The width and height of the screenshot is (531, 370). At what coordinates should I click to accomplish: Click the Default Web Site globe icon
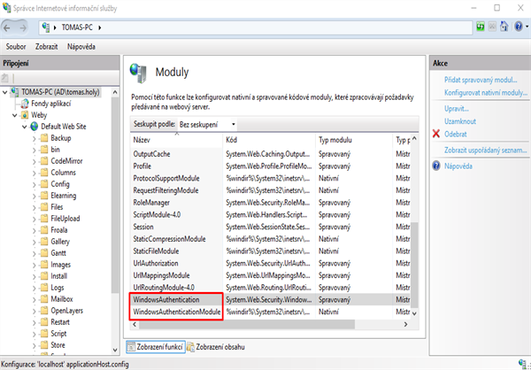[x=35, y=127]
